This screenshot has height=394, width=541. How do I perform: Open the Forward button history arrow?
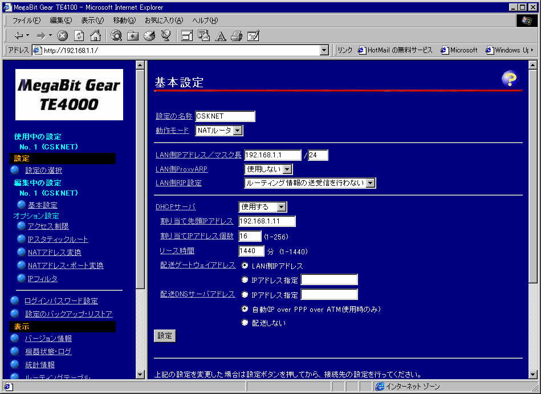(50, 35)
